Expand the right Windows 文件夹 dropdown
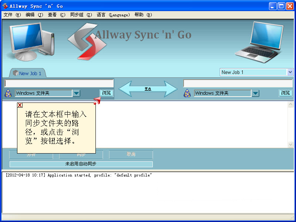The image size is (296, 222). (x=255, y=93)
